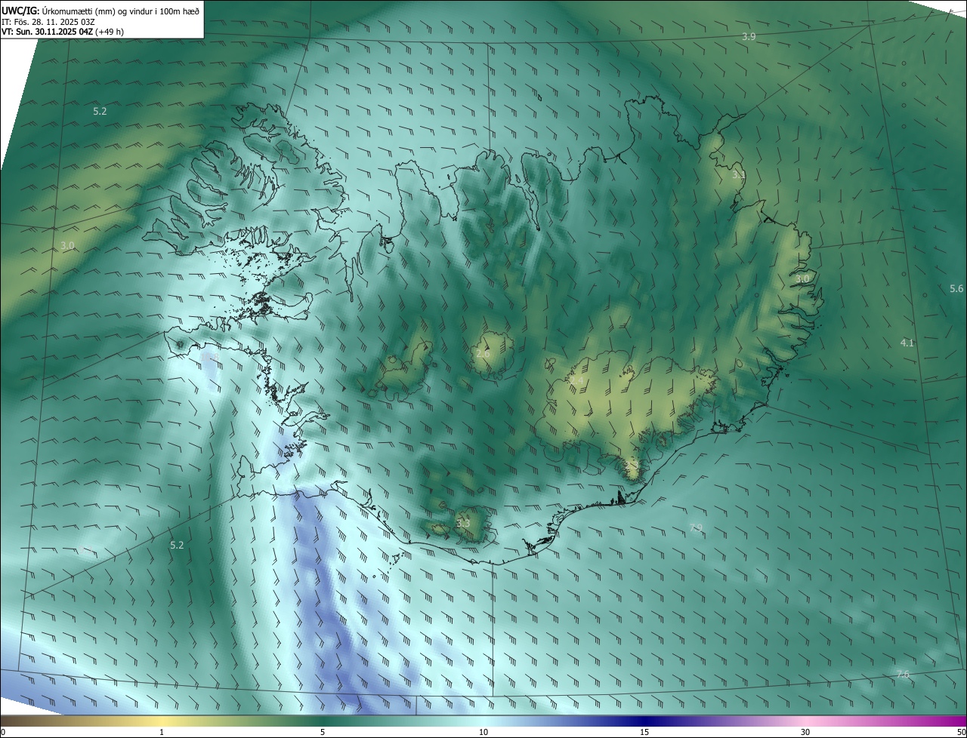Image resolution: width=967 pixels, height=738 pixels.
Task: Click the '1' tick on the colorbar
Action: (x=162, y=732)
